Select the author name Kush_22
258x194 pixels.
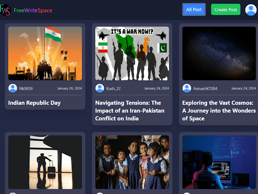point(114,89)
